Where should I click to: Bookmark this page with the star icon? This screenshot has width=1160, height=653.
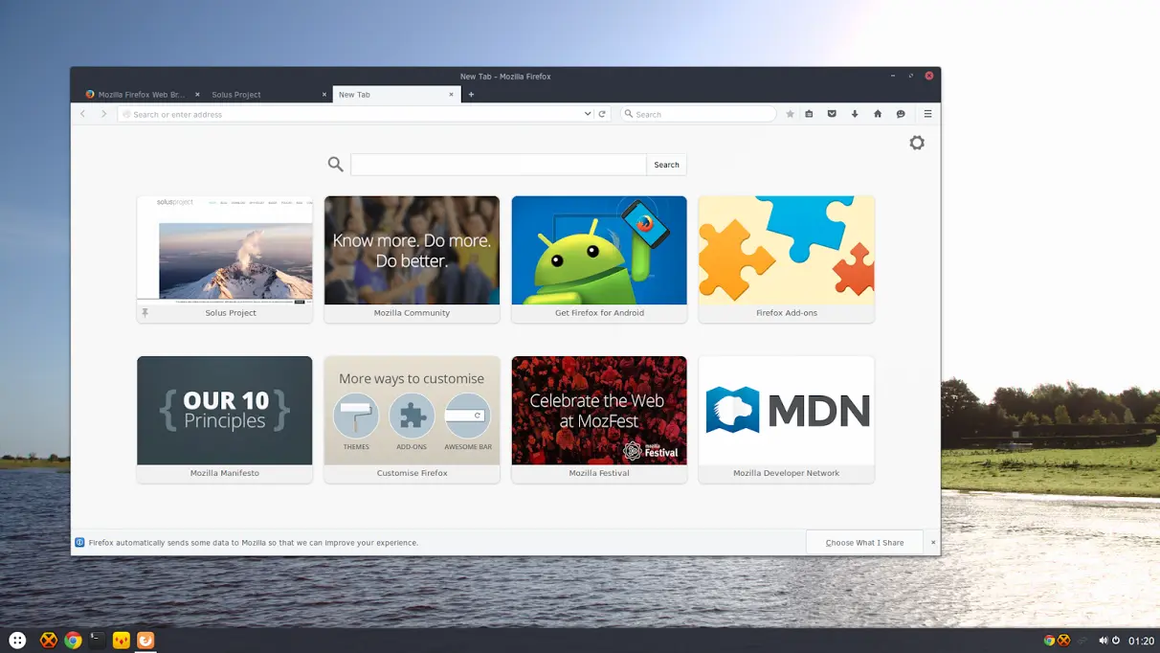[x=790, y=114]
